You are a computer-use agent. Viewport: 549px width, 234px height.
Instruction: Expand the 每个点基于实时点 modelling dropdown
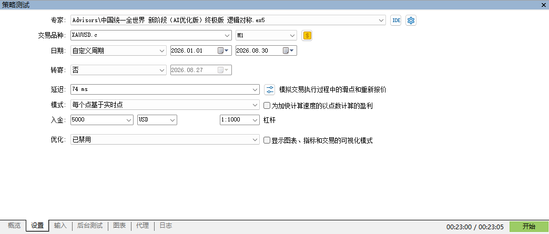(255, 105)
